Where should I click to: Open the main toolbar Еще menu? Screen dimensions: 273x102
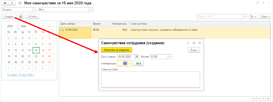[x=264, y=17]
